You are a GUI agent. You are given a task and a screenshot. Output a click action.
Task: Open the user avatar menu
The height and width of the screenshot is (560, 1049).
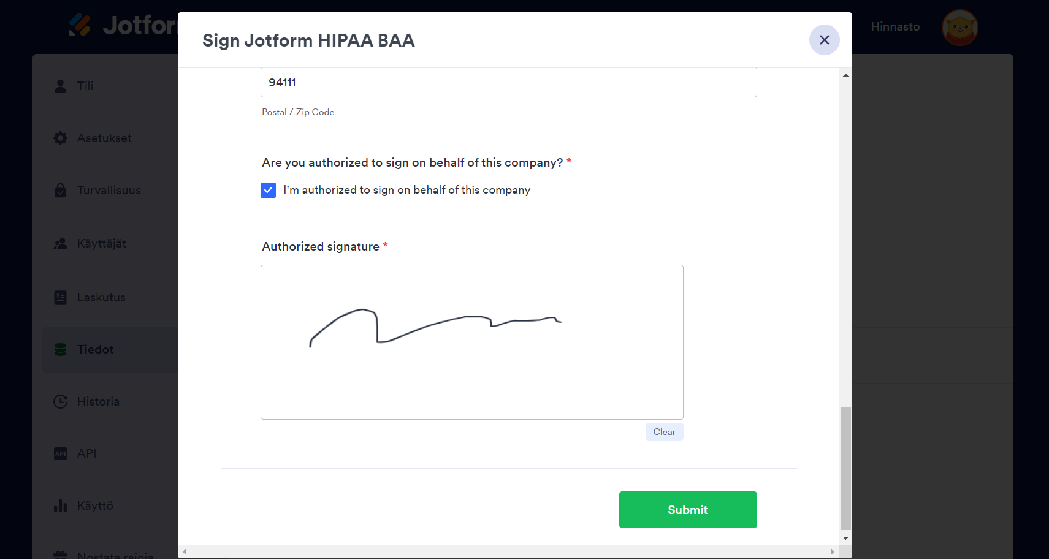tap(959, 28)
